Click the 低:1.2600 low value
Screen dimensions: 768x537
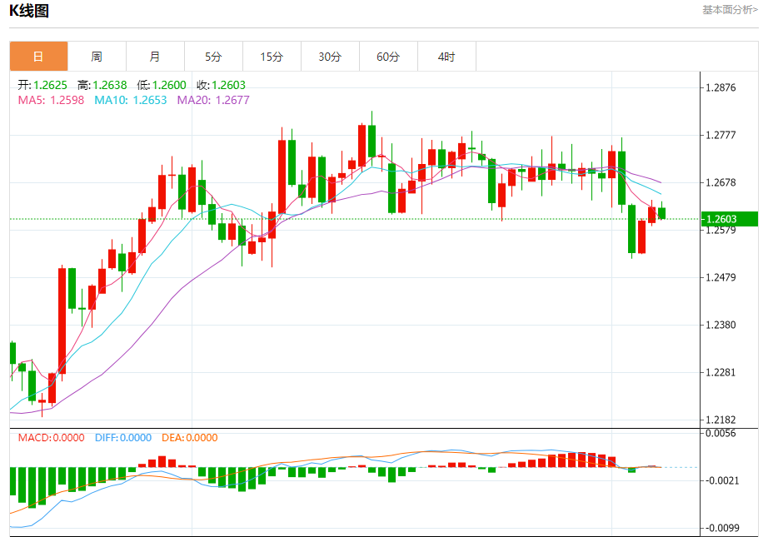click(x=161, y=85)
